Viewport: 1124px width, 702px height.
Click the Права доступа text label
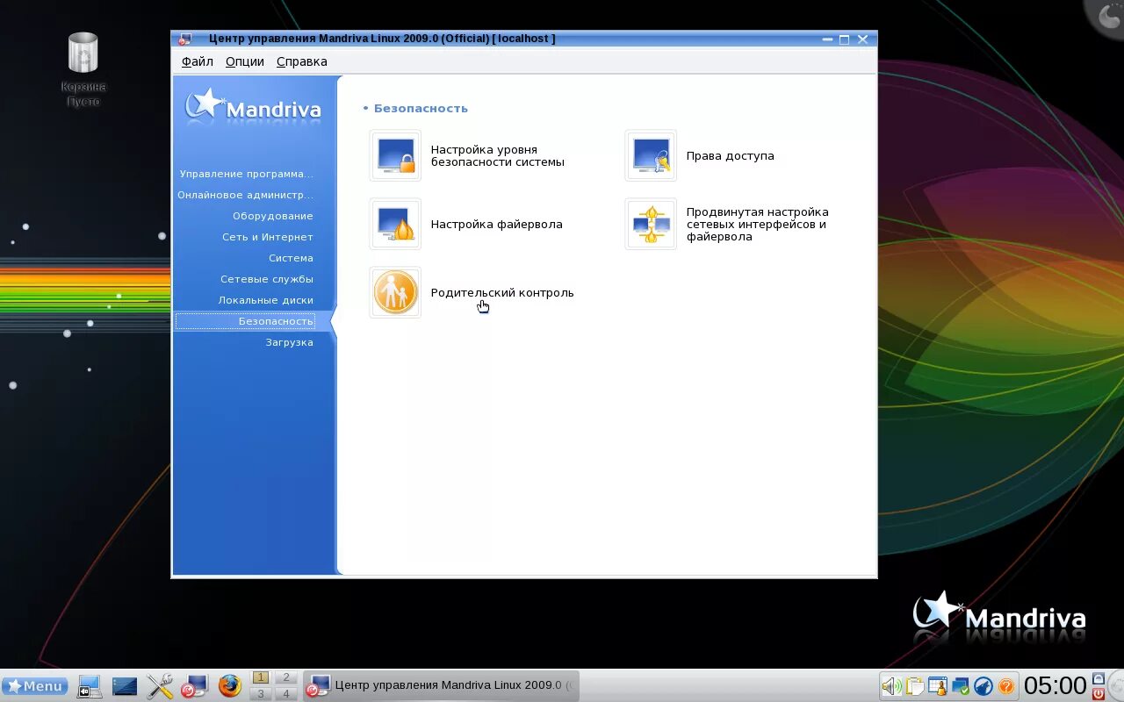(731, 155)
